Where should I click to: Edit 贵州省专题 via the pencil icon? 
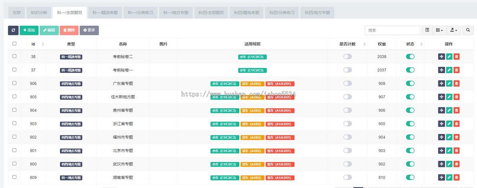click(449, 110)
